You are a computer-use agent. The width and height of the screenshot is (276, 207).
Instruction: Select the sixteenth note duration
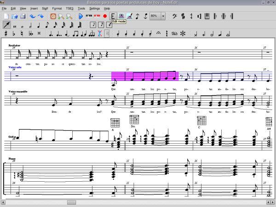coord(55,25)
